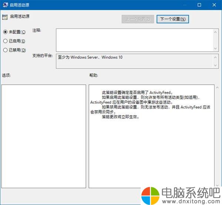Minimize the 启用活动源 window
This screenshot has width=222, height=205.
pos(185,5)
